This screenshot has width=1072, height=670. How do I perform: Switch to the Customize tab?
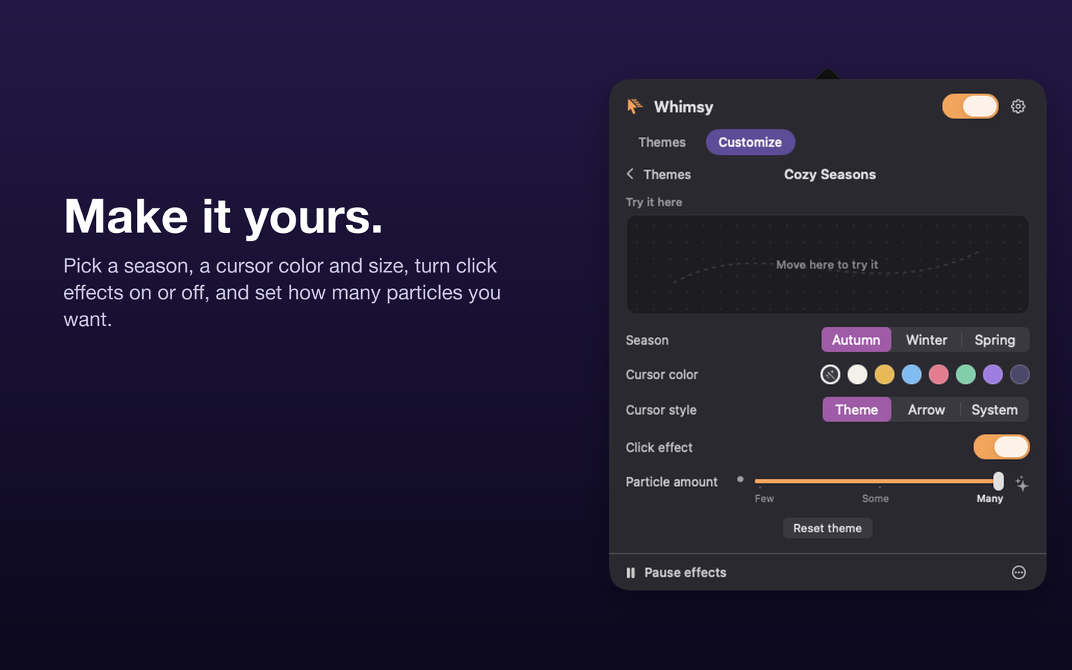[750, 142]
